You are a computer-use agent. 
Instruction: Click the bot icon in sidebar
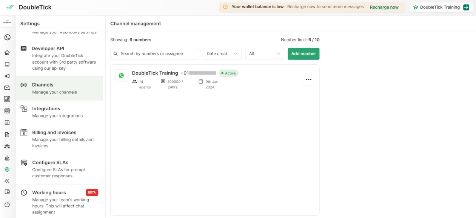click(x=7, y=158)
